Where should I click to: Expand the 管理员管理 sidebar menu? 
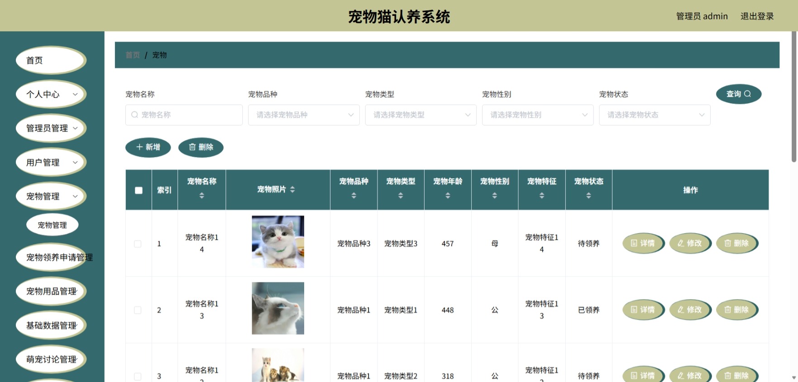pos(51,128)
